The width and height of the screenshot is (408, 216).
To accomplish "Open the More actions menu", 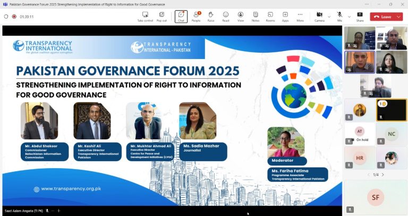I will coord(300,16).
